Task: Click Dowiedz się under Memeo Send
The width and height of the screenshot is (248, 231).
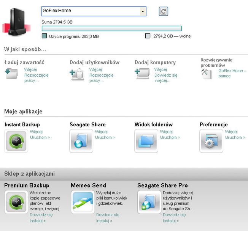Action: [x=108, y=215]
